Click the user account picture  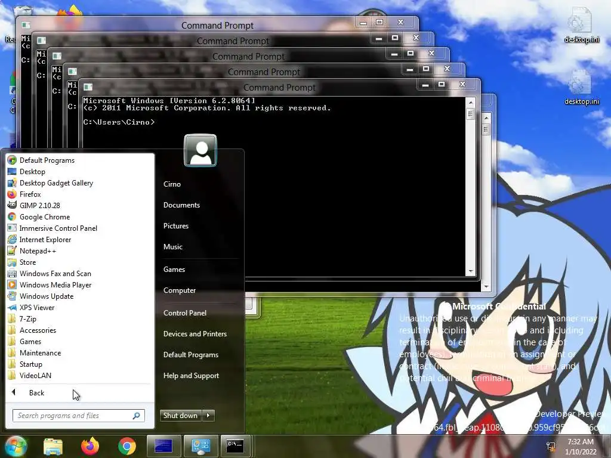point(200,150)
